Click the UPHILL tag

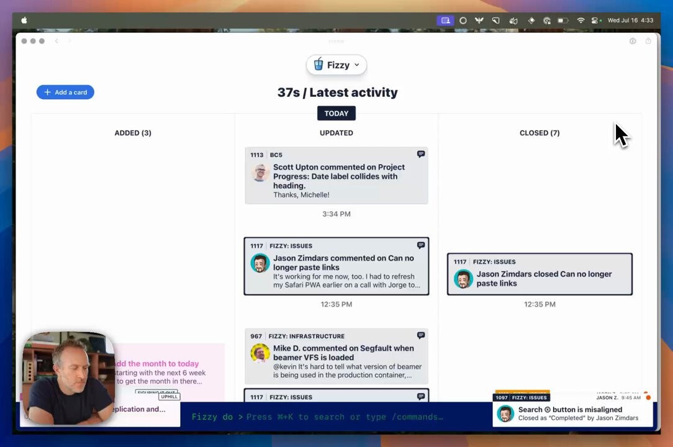[x=169, y=397]
